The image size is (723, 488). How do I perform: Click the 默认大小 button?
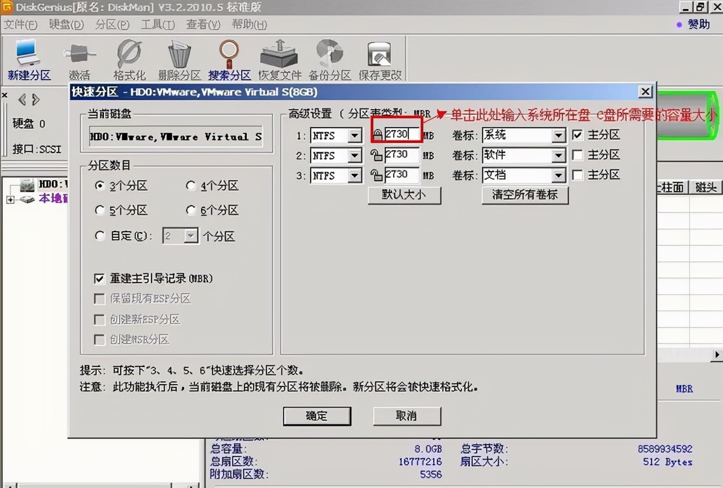coord(404,195)
